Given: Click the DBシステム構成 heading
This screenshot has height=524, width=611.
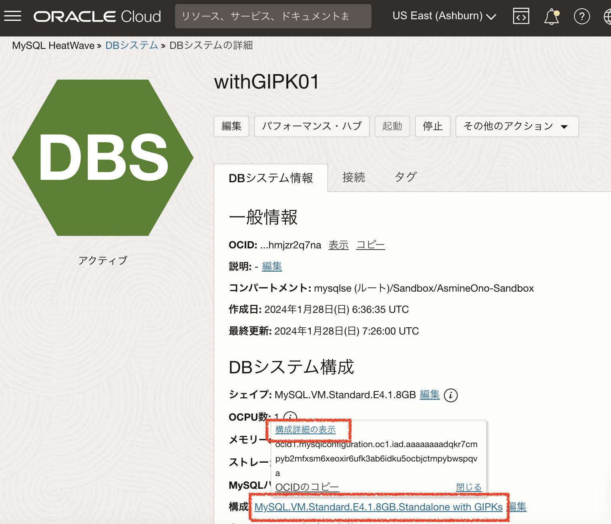Looking at the screenshot, I should tap(291, 367).
